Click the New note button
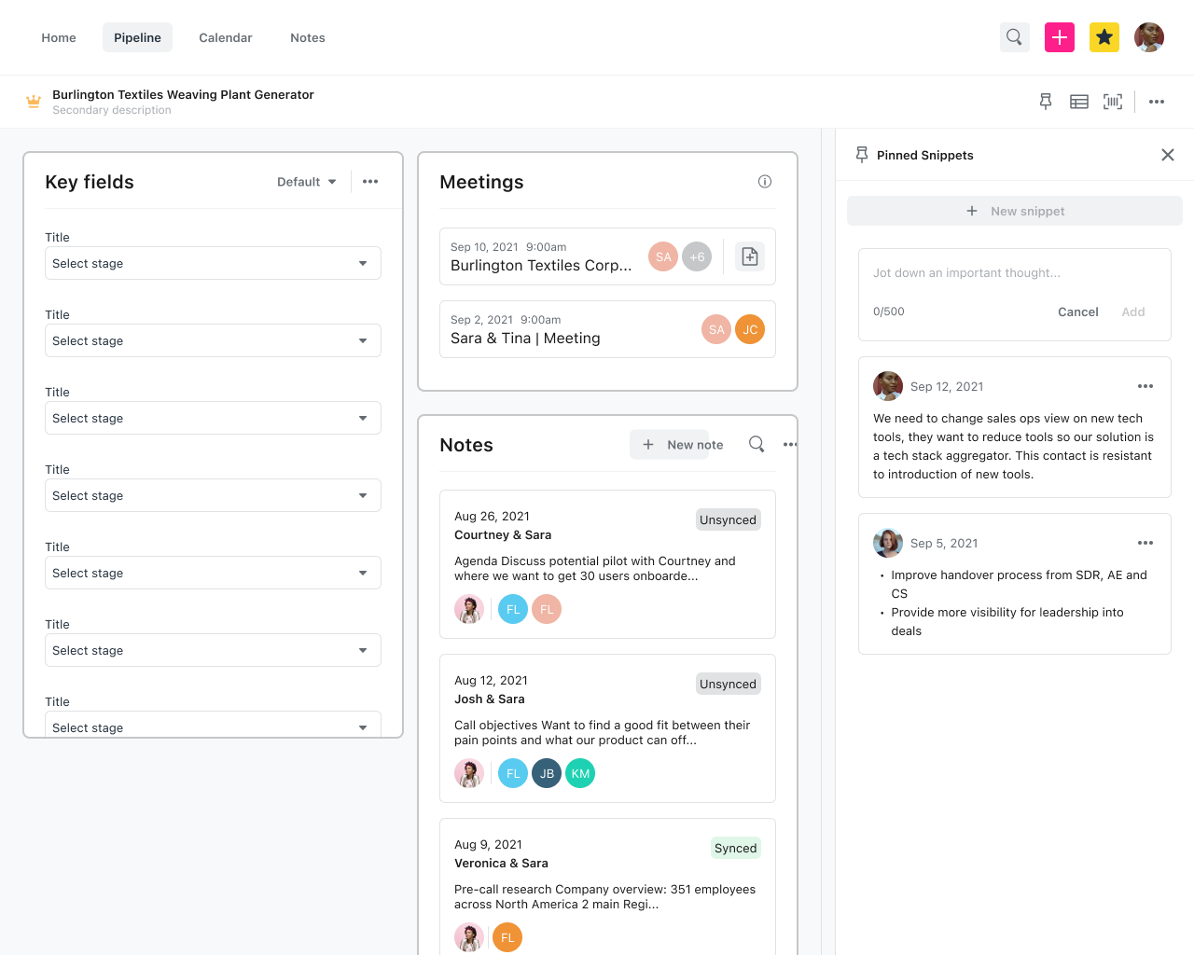Image resolution: width=1194 pixels, height=955 pixels. [x=676, y=445]
